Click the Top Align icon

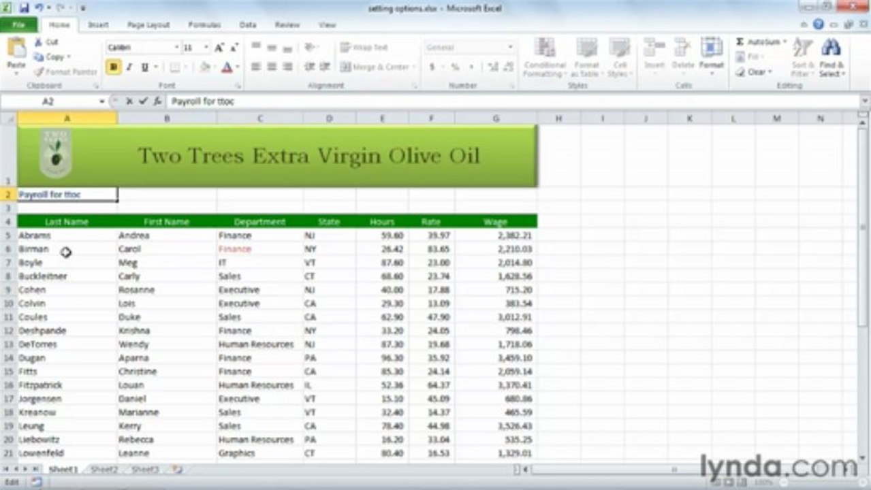[x=256, y=47]
